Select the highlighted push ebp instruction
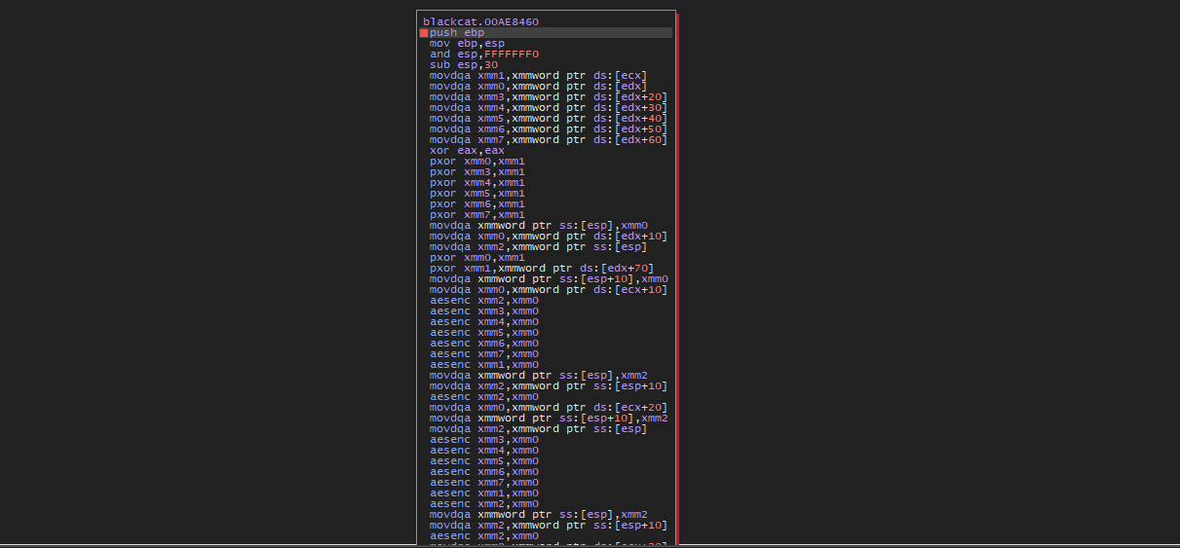 [x=457, y=33]
